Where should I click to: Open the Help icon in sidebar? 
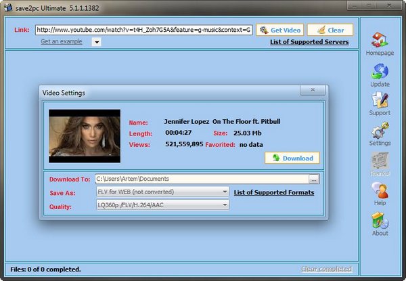tap(380, 190)
